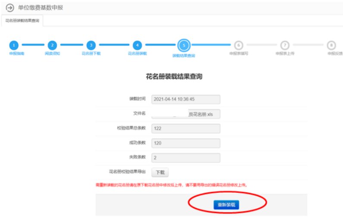Click the 装载时间 field label
343x218 pixels.
[x=137, y=98]
